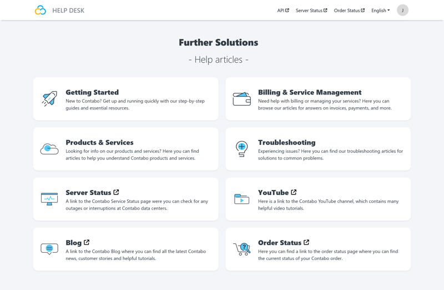
Task: Click the speech bubble icon for Blog
Action: (x=49, y=249)
